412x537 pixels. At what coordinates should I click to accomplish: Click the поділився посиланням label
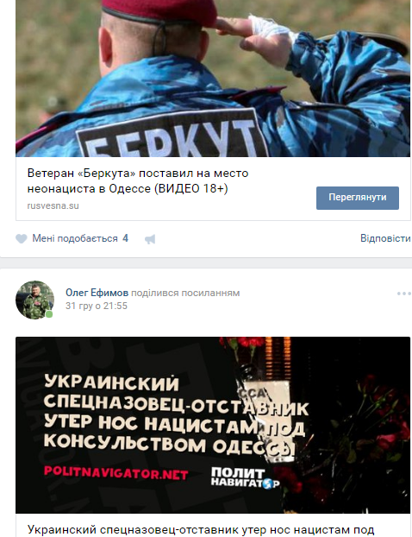185,294
